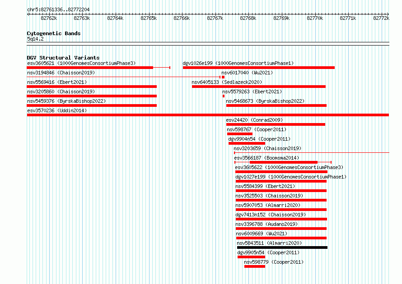402x284 pixels.
Task: Select nsv5843511 (Almarri2020) label
Action: point(269,243)
